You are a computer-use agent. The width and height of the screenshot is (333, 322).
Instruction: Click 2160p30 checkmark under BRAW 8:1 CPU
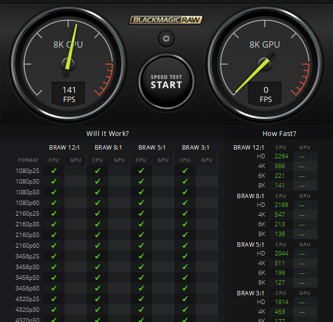click(98, 224)
